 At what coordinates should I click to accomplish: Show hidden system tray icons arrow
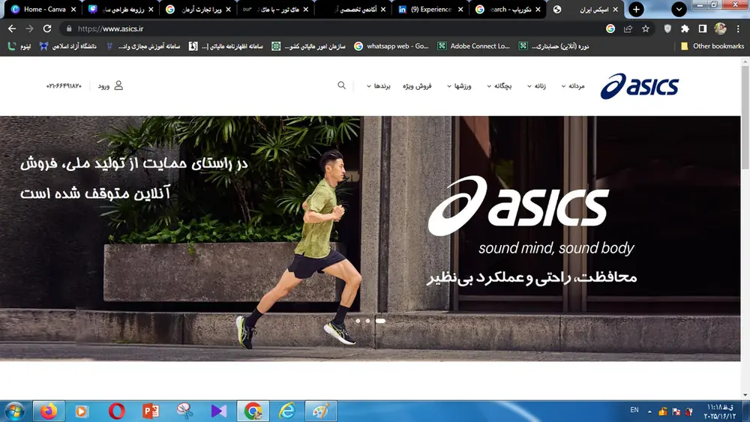[649, 411]
